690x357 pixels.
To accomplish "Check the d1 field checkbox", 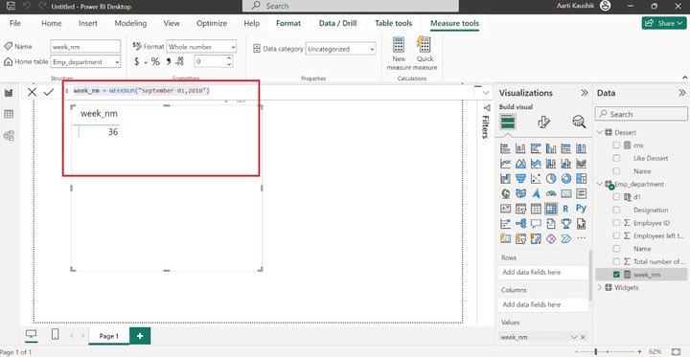I will coord(616,197).
